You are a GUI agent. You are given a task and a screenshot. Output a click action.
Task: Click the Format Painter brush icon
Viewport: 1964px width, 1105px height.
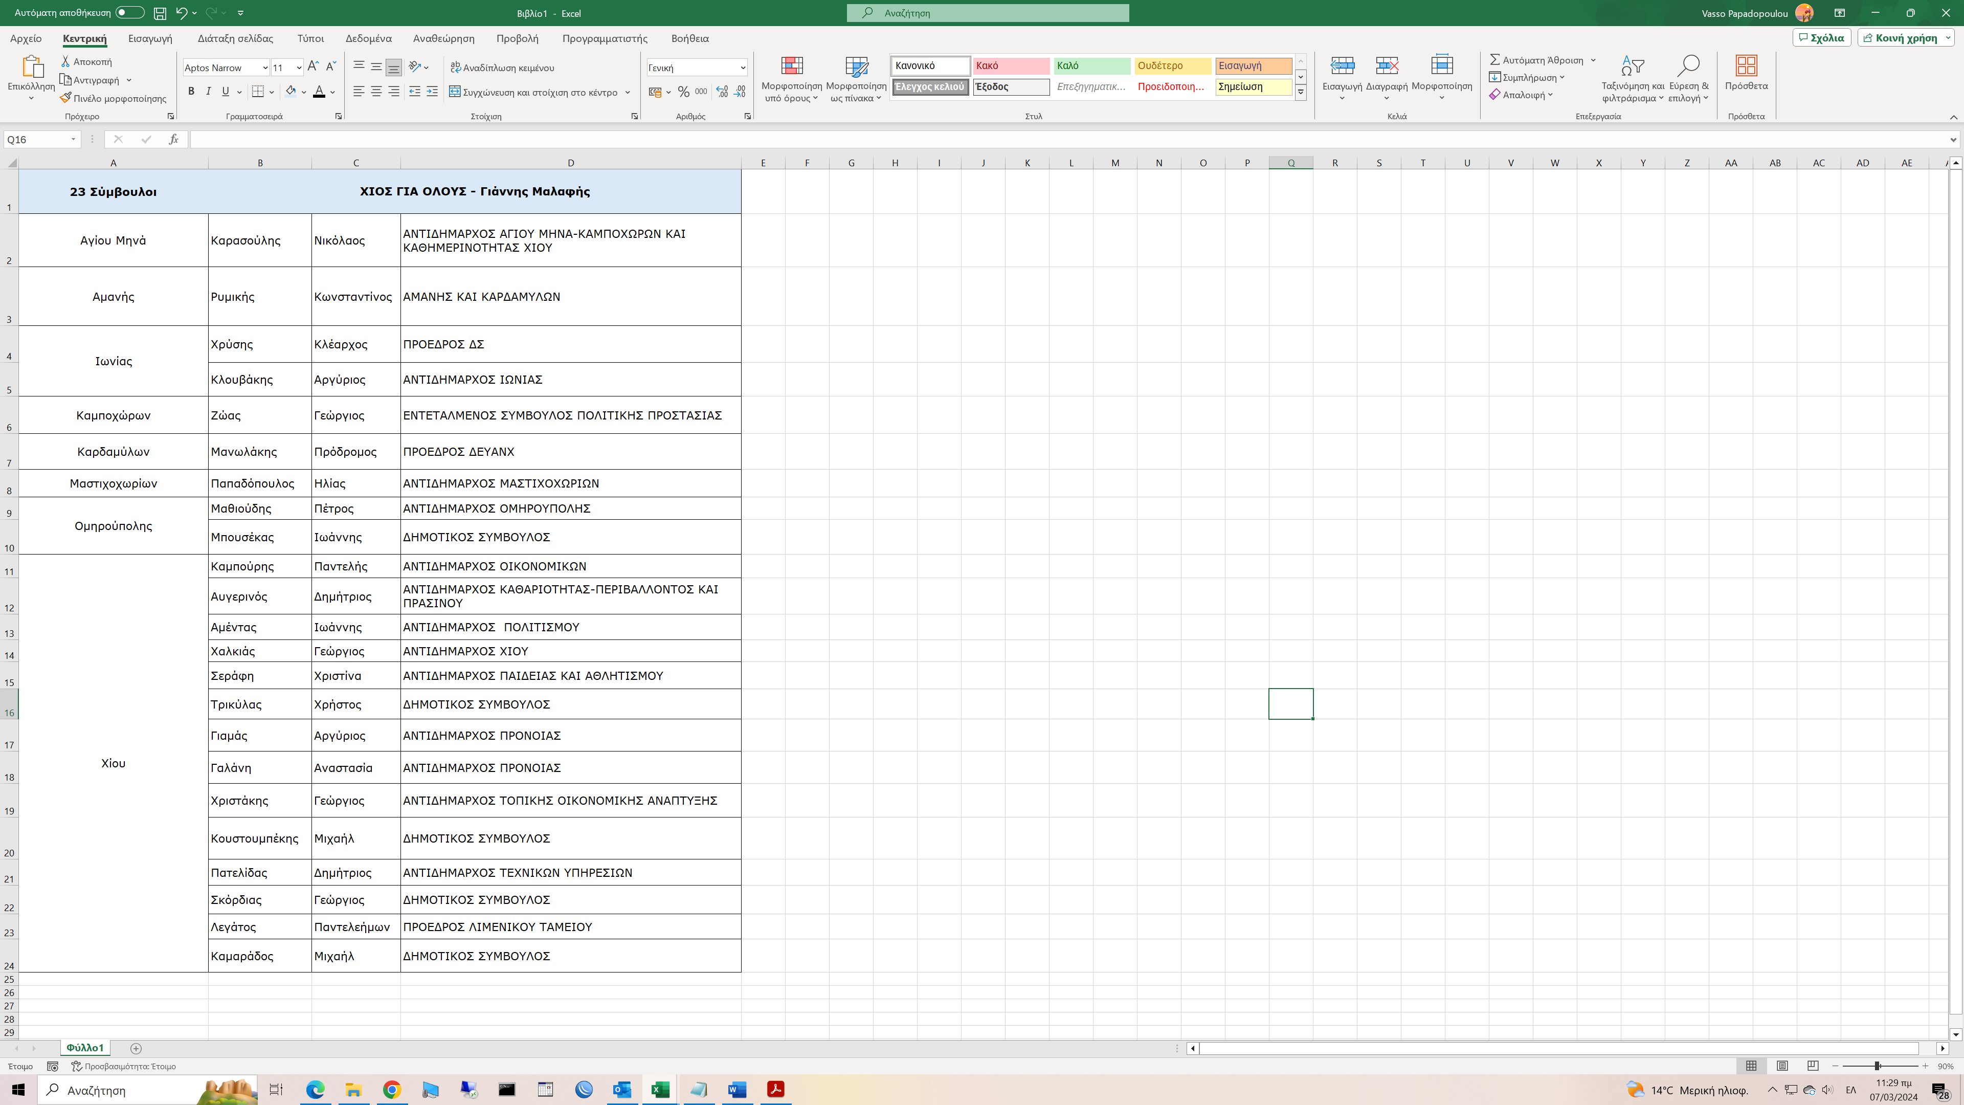point(66,98)
